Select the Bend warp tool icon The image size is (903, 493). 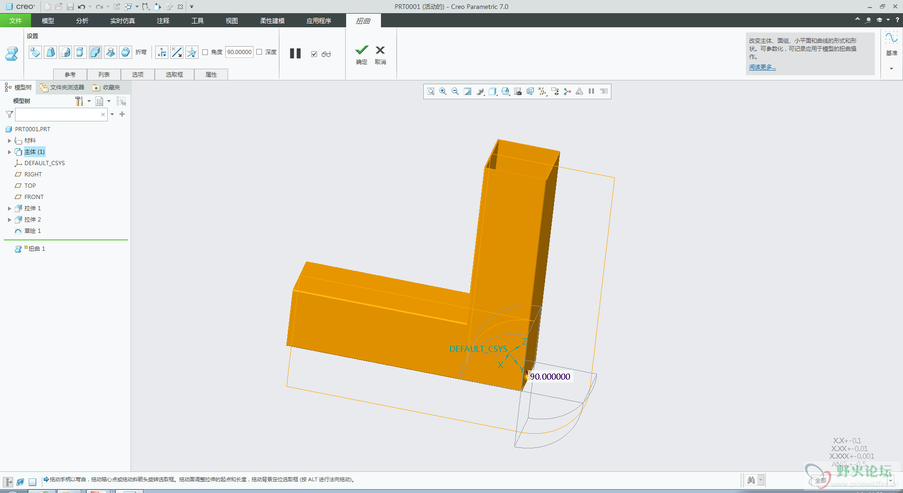pyautogui.click(x=95, y=52)
